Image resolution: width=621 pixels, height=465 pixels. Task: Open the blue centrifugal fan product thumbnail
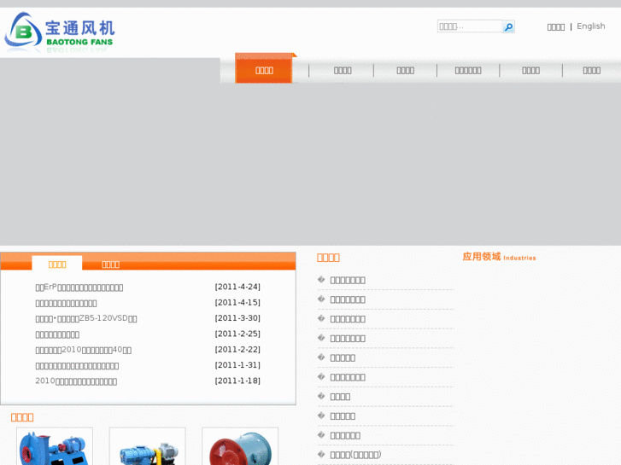coord(55,446)
